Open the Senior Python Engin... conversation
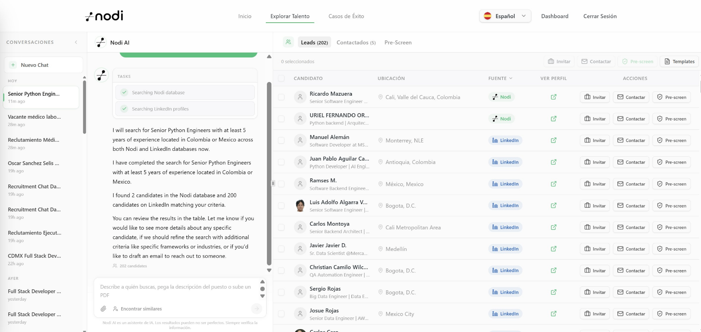 click(x=41, y=97)
